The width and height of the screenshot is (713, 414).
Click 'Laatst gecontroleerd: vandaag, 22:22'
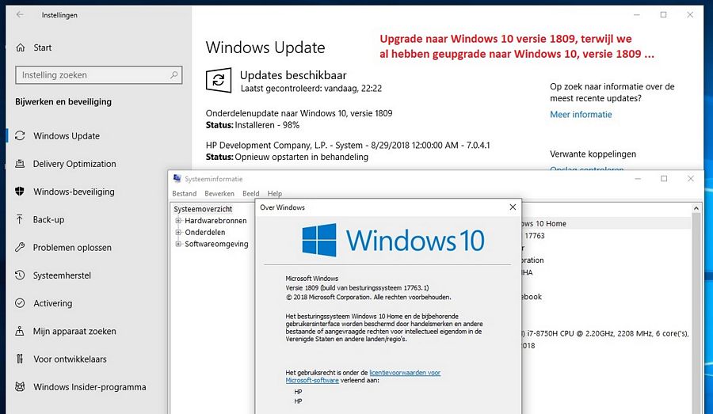(311, 89)
